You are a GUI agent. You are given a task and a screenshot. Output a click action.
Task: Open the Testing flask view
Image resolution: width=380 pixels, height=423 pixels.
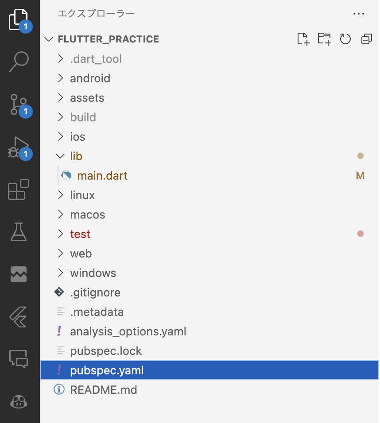click(19, 232)
